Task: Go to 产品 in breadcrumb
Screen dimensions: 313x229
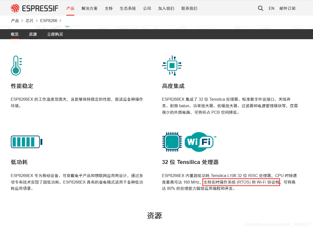Action: [x=15, y=21]
